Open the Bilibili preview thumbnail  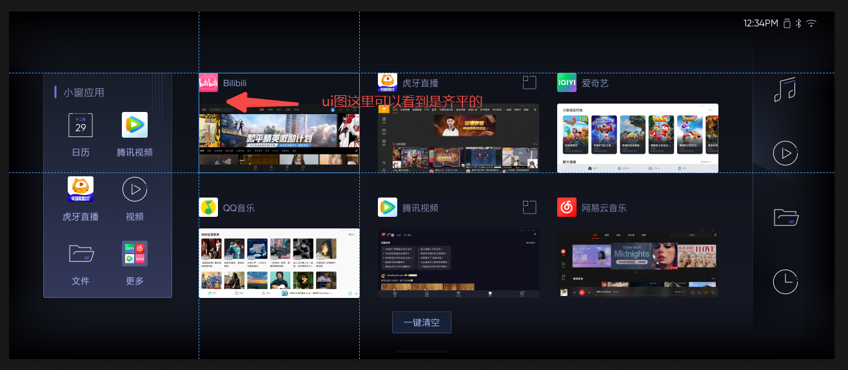tap(279, 138)
